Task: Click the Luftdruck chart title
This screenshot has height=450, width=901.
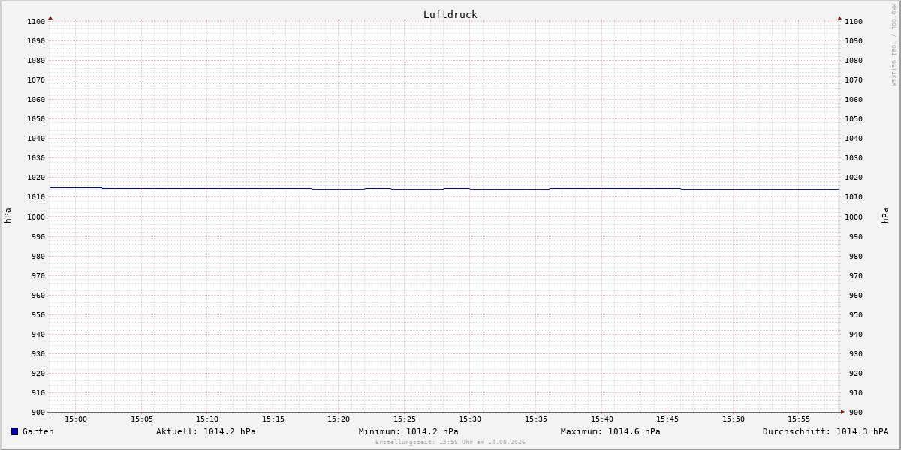Action: coord(450,14)
